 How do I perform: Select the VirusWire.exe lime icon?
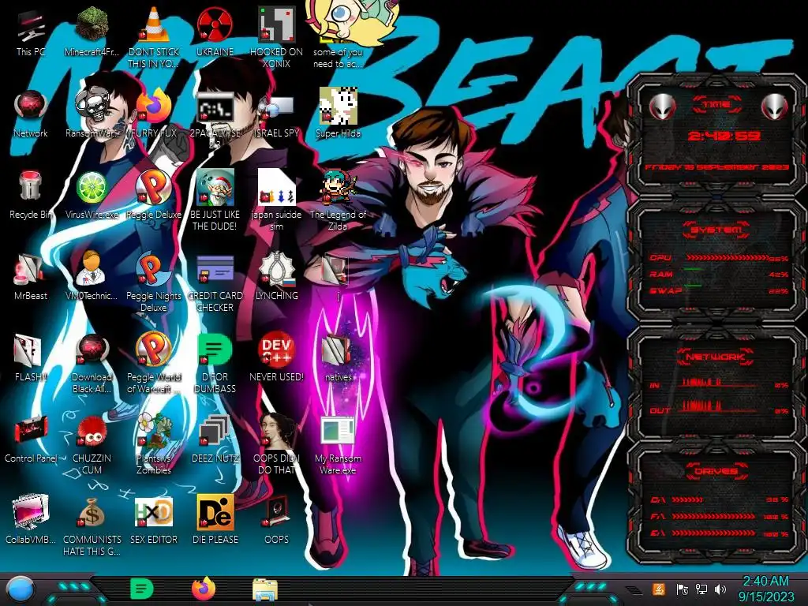[92, 196]
